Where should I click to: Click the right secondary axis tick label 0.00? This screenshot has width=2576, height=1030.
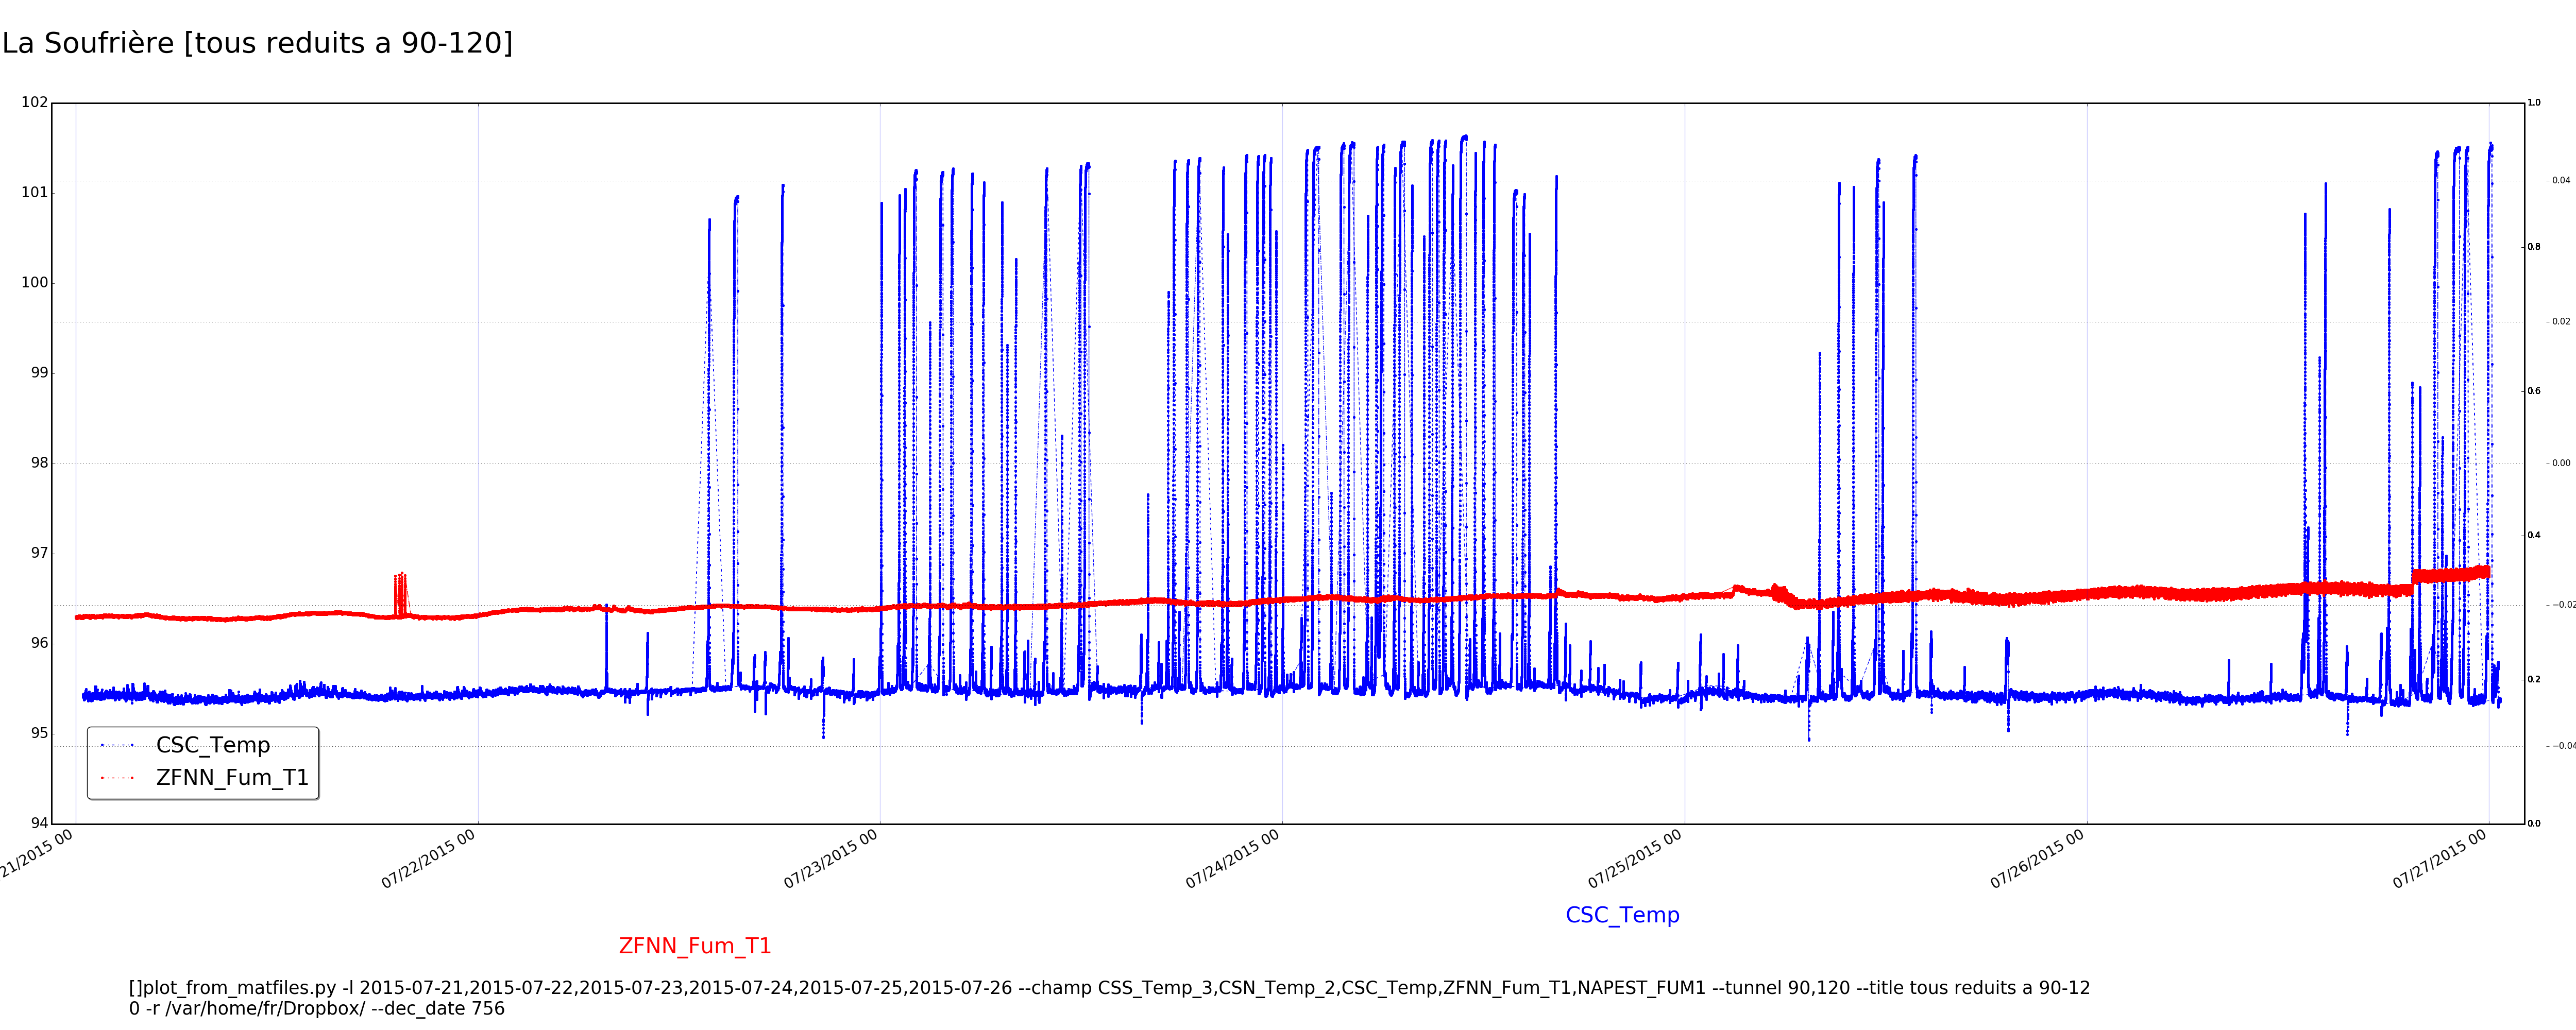click(2561, 463)
